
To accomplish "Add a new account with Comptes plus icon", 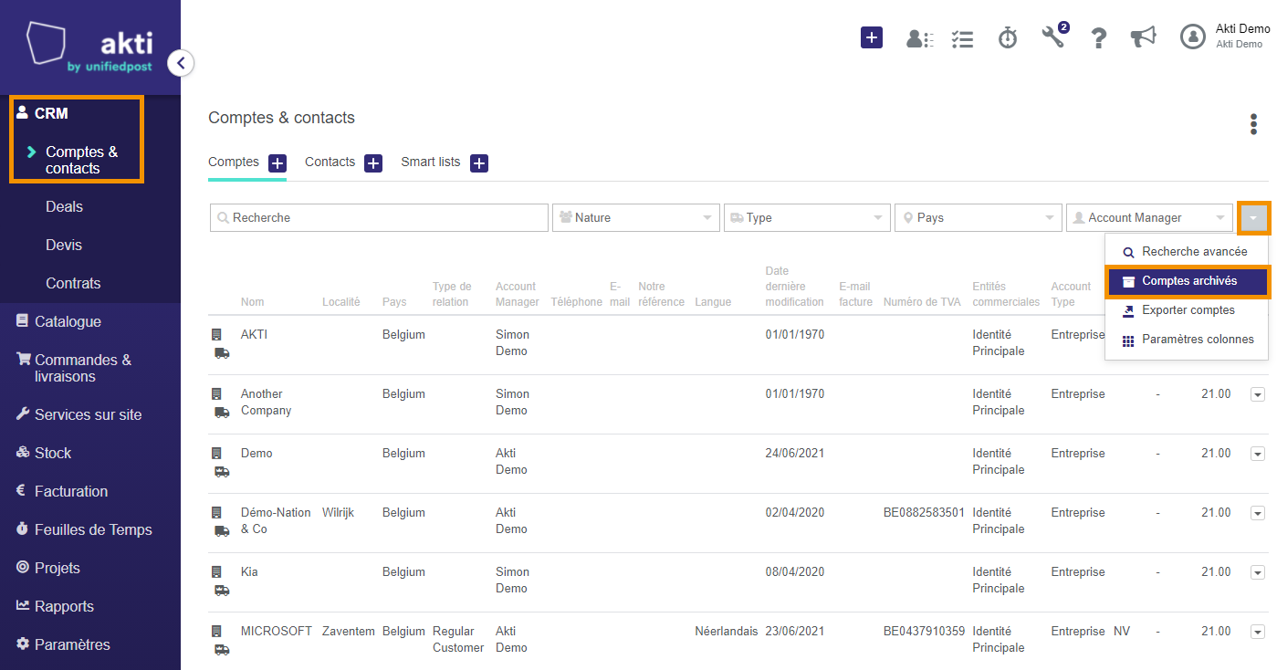I will 277,163.
